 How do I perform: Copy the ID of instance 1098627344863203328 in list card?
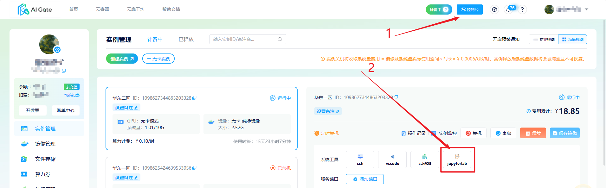(x=194, y=98)
